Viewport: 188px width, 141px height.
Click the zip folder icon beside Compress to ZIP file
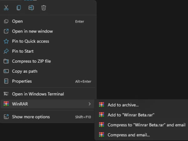(x=6, y=61)
